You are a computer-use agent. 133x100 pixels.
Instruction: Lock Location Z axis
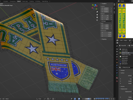tap(111, 12)
